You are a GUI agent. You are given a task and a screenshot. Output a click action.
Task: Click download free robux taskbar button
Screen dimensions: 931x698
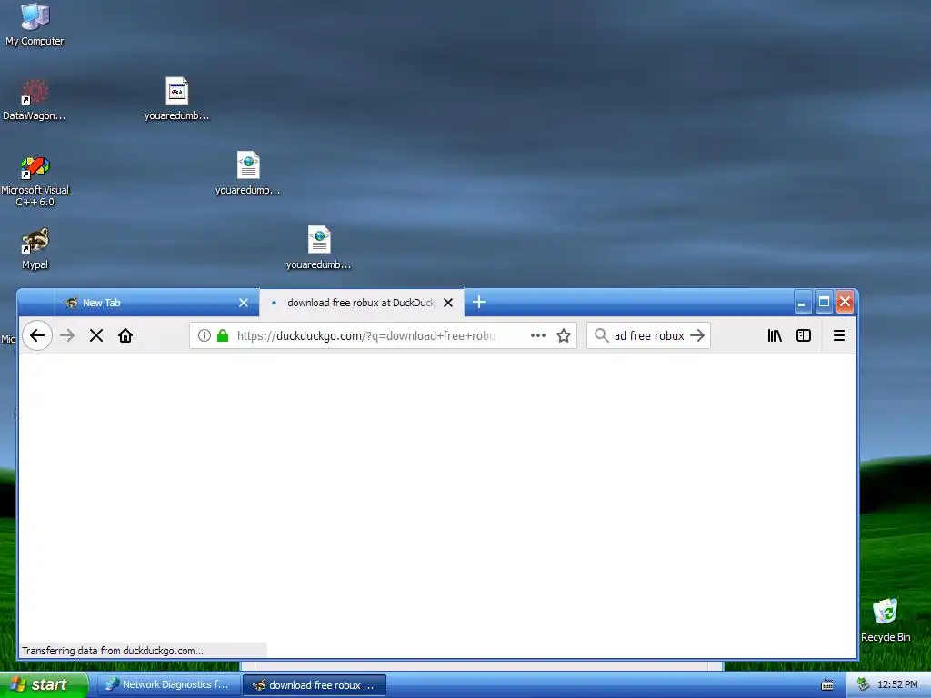[x=315, y=685]
